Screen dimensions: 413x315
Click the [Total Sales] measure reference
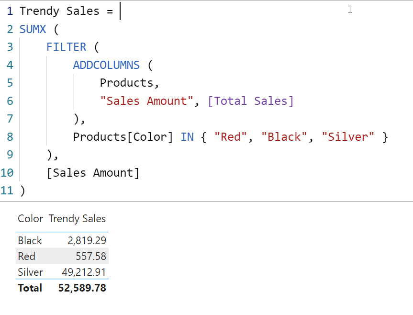click(x=250, y=101)
